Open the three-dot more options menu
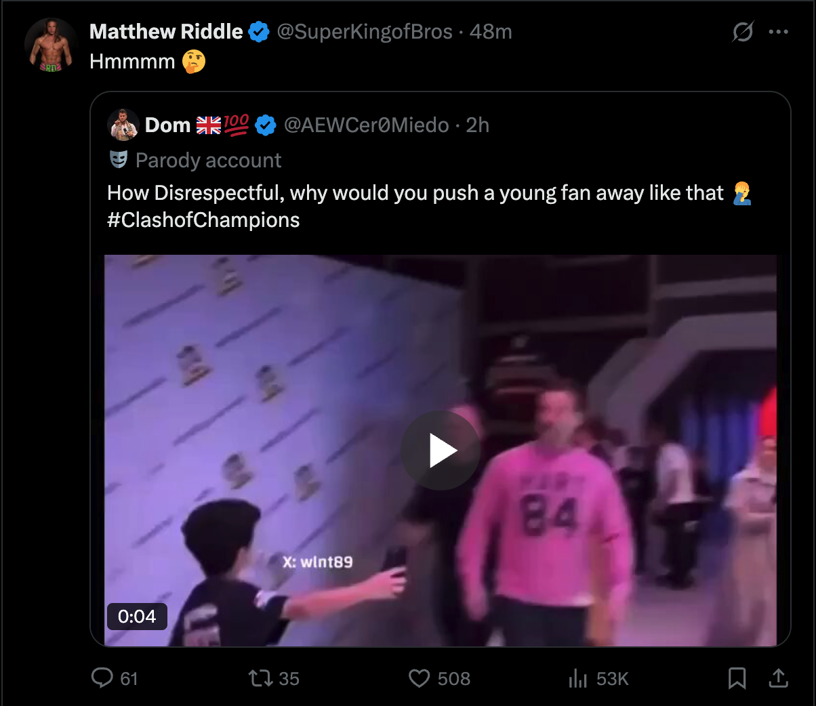 point(779,32)
